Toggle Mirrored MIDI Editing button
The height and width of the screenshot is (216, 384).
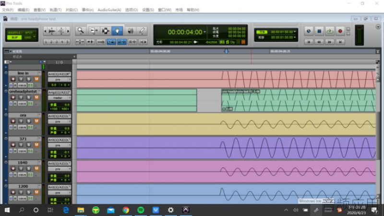101,42
